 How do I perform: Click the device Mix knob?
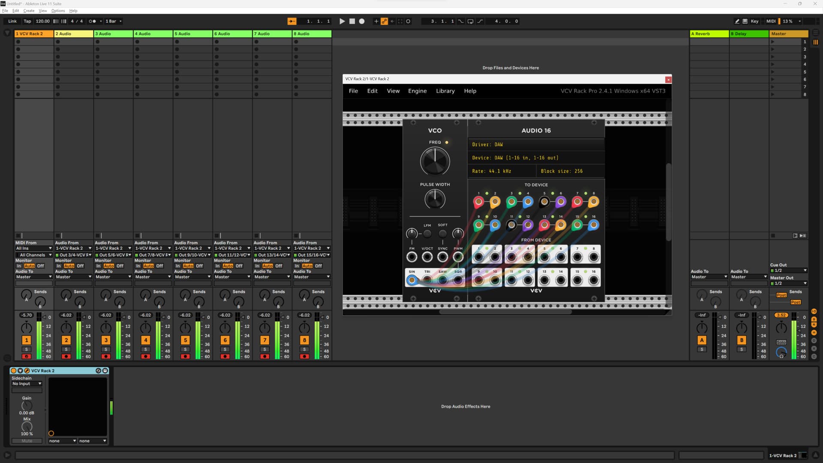27,427
